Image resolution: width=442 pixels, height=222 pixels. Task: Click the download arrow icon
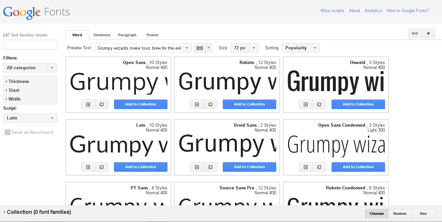pyautogui.click(x=428, y=33)
